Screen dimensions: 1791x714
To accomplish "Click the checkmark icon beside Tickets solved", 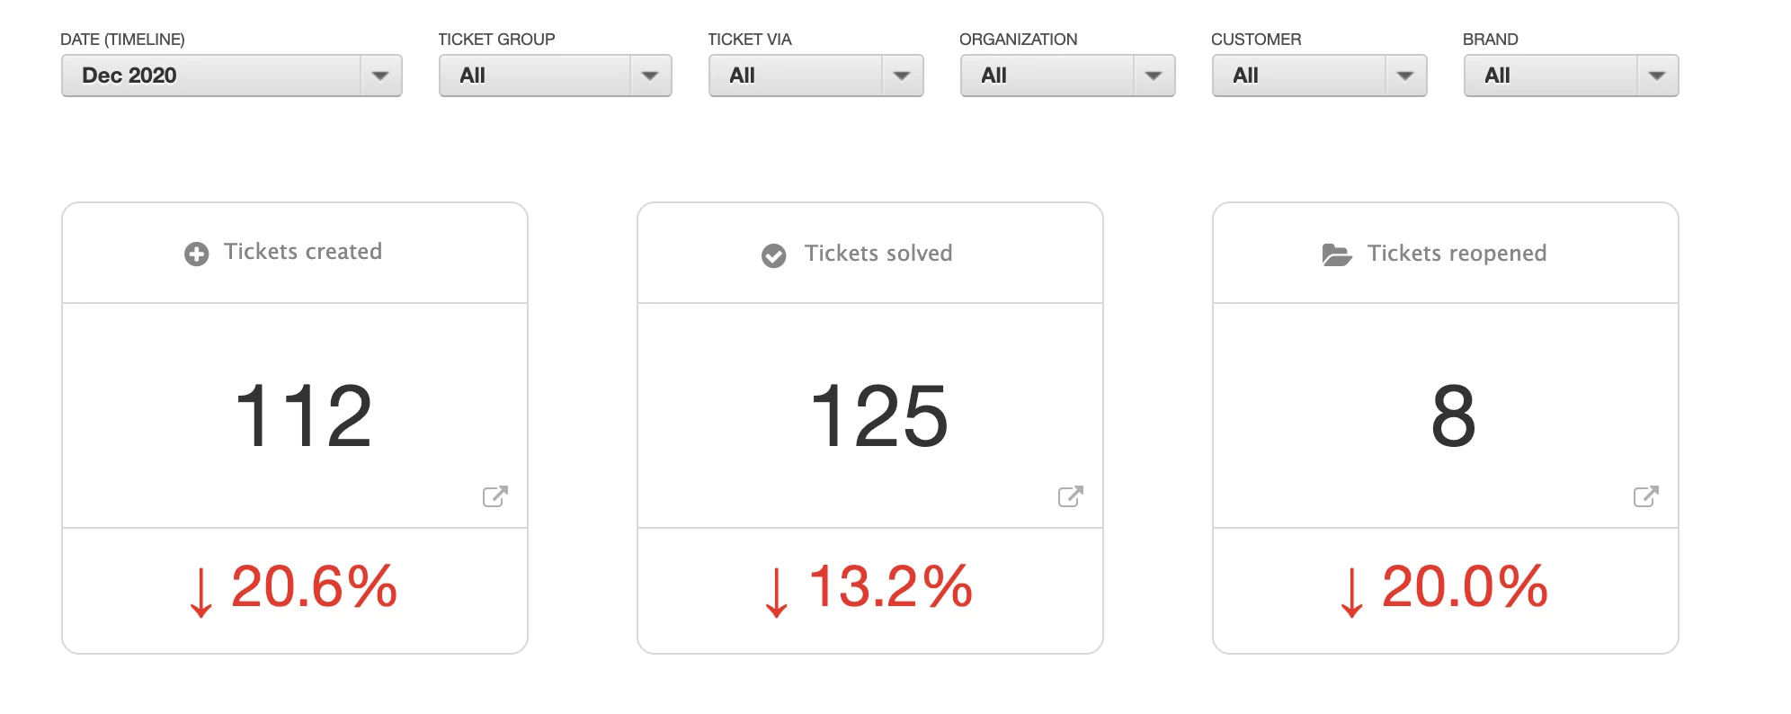I will 773,256.
